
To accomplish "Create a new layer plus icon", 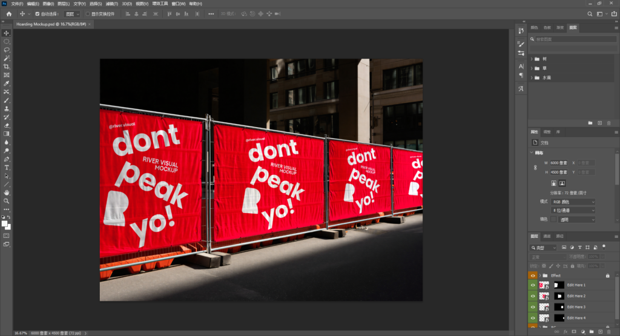I will pos(600,332).
